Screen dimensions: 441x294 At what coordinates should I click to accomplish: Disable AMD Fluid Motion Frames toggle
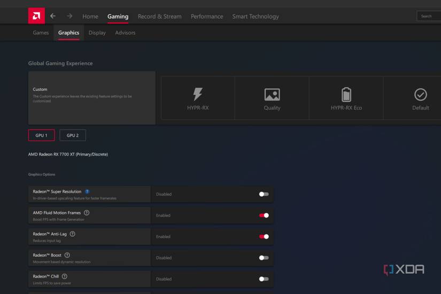click(x=264, y=215)
